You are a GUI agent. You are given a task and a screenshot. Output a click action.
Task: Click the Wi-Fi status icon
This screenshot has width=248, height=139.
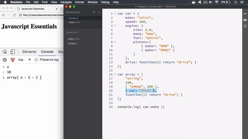click(x=217, y=2)
